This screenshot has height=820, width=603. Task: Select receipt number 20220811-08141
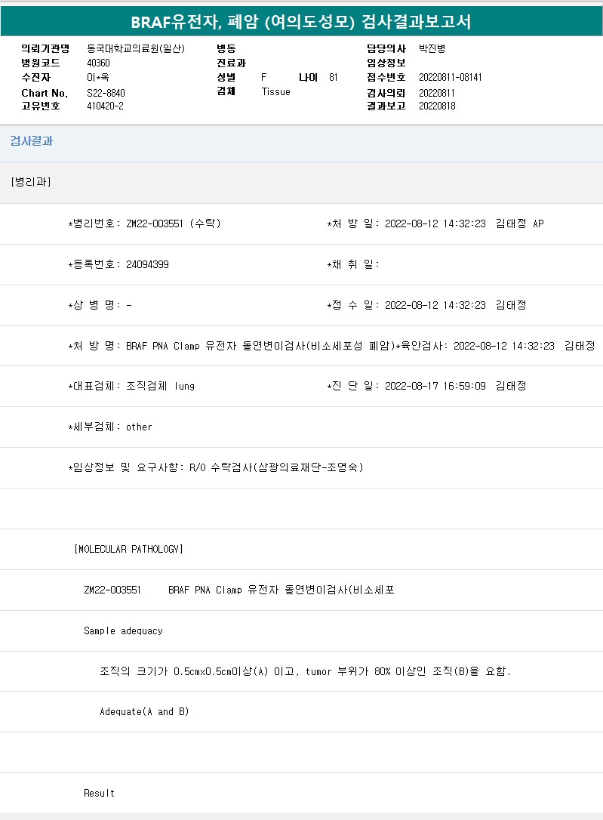(x=451, y=78)
